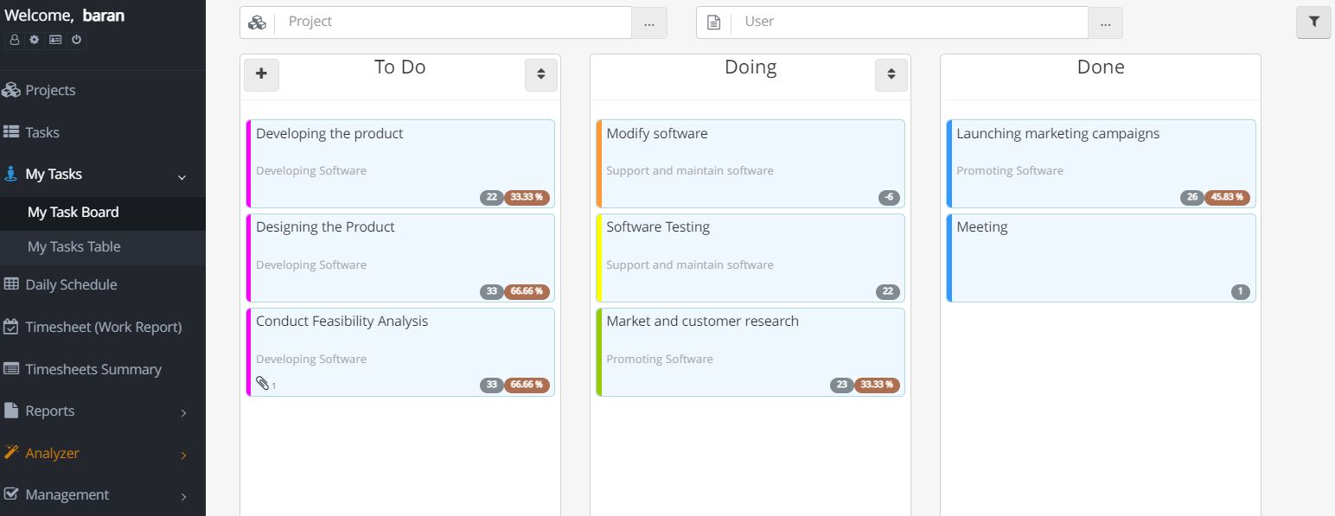
Task: Select the Projects sidebar icon
Action: [x=11, y=89]
